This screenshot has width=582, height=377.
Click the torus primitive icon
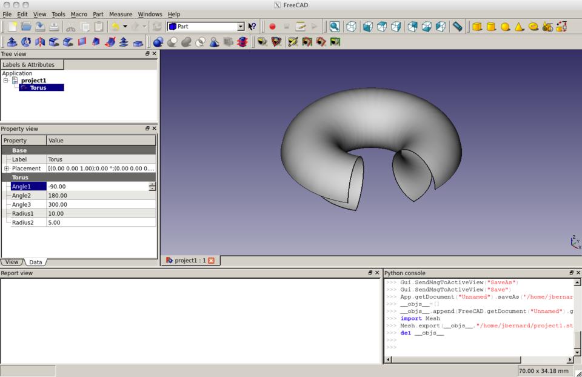tap(533, 27)
